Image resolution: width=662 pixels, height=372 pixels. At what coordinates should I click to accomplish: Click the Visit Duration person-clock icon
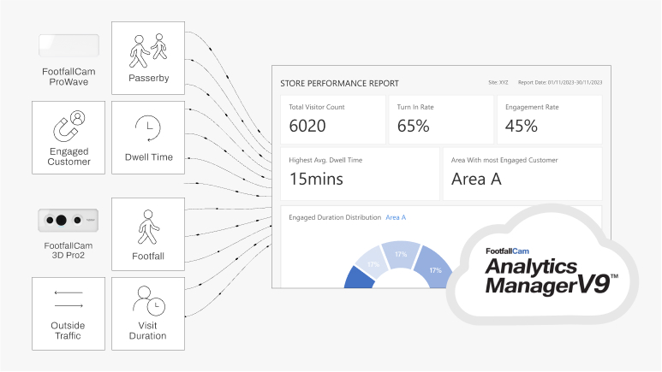click(x=149, y=301)
